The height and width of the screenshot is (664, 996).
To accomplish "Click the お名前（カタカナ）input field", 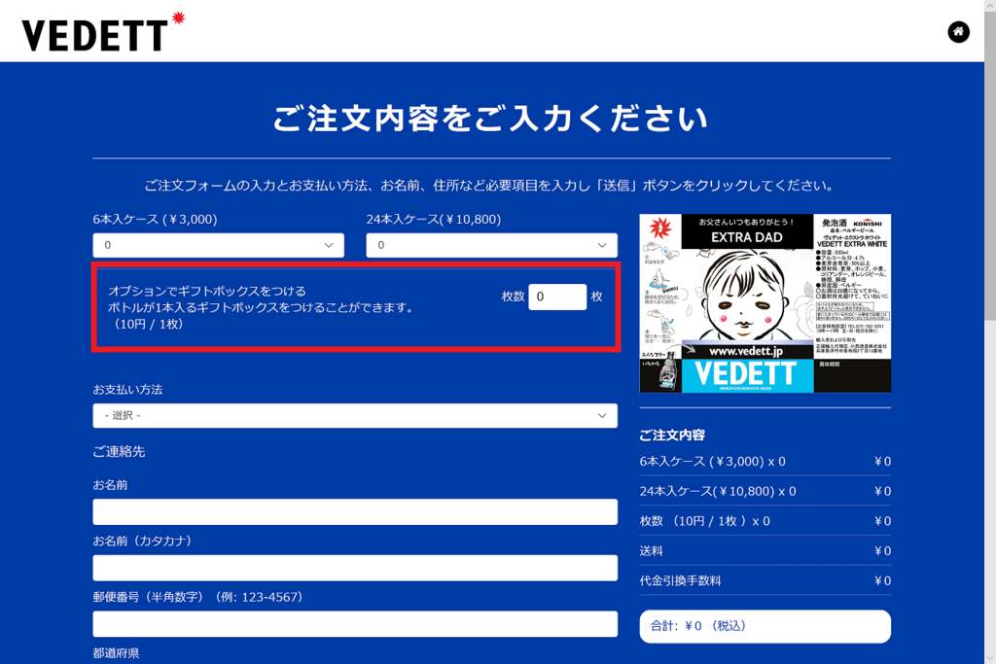I will [x=355, y=568].
